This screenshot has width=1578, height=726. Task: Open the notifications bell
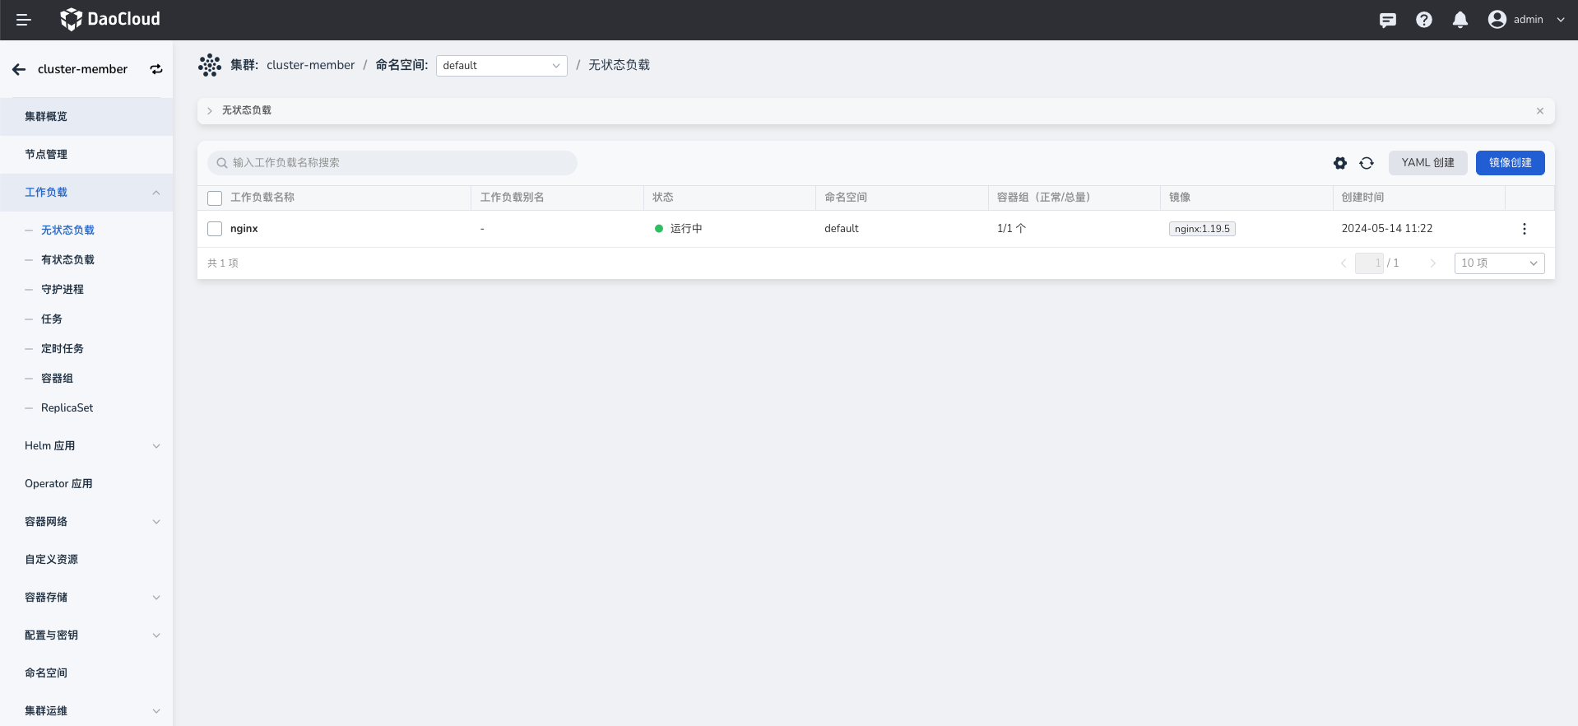pyautogui.click(x=1460, y=20)
